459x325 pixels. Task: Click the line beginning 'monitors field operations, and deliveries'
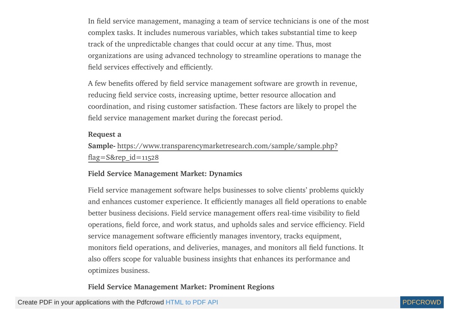[226, 247]
